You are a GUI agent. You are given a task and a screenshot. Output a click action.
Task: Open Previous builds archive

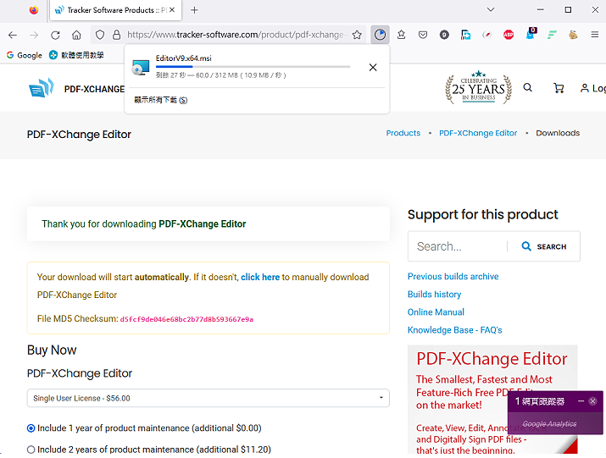pyautogui.click(x=453, y=277)
